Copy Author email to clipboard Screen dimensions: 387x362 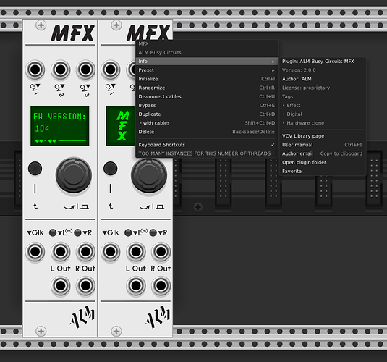[x=322, y=153]
